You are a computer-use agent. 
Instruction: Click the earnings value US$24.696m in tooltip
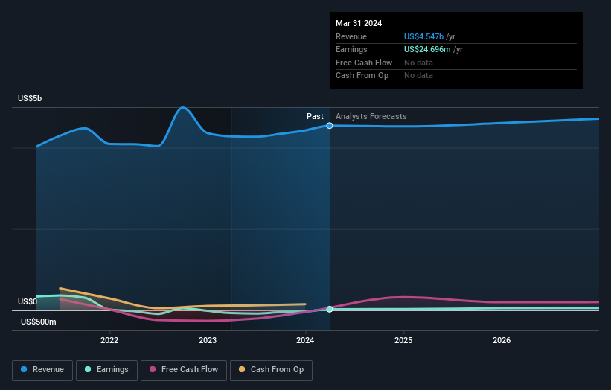coord(427,49)
